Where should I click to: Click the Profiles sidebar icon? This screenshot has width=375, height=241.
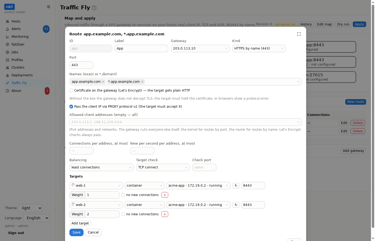click(x=7, y=60)
